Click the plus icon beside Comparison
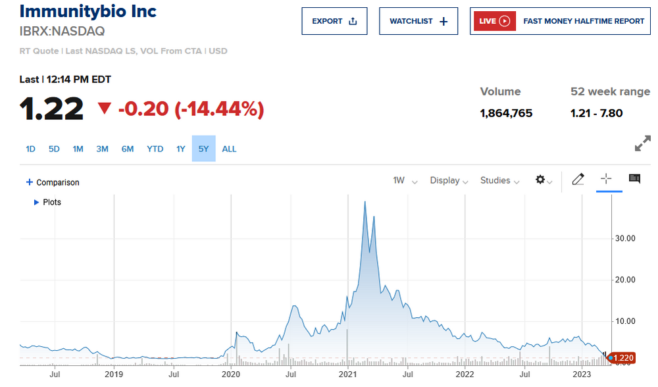658x387 pixels. coord(29,182)
